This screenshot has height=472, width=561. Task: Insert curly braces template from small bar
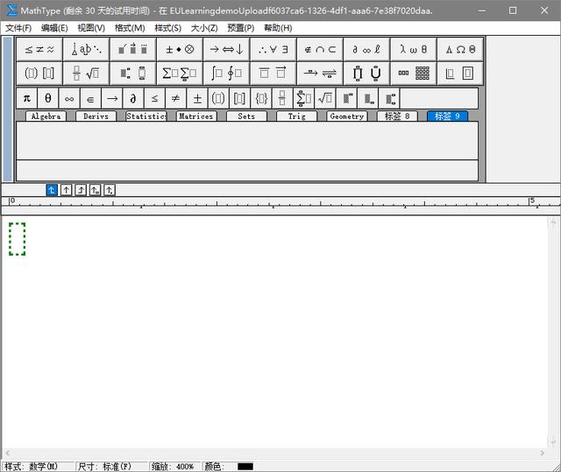(261, 98)
